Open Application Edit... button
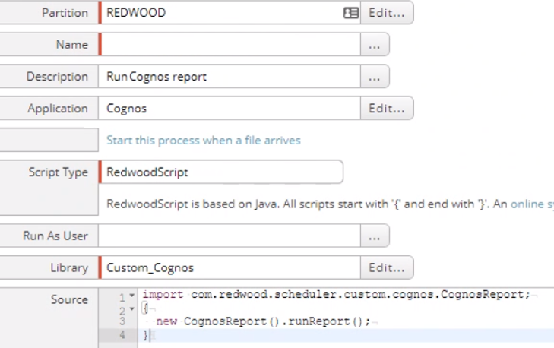554x348 pixels. (x=387, y=109)
